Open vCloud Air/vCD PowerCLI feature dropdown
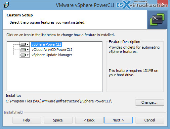170x129 pixels. coord(25,50)
